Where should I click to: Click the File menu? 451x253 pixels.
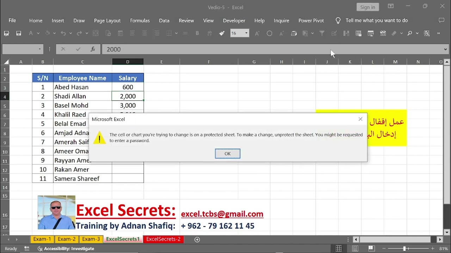tap(12, 20)
